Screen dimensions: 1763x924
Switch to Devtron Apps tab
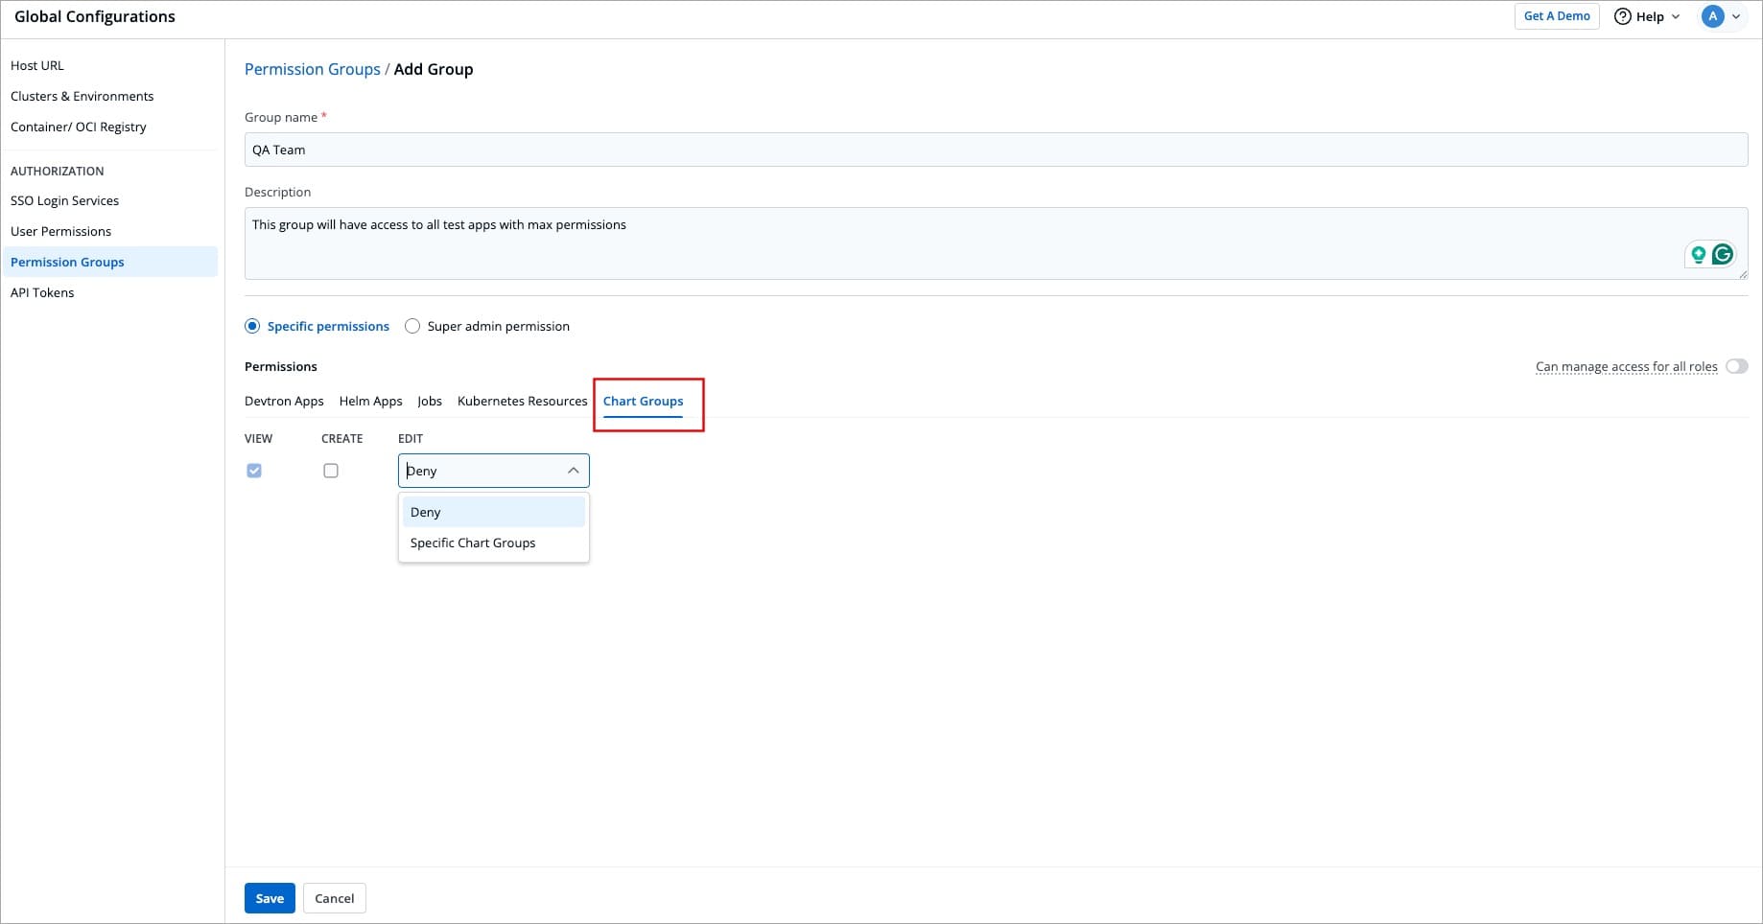[284, 401]
